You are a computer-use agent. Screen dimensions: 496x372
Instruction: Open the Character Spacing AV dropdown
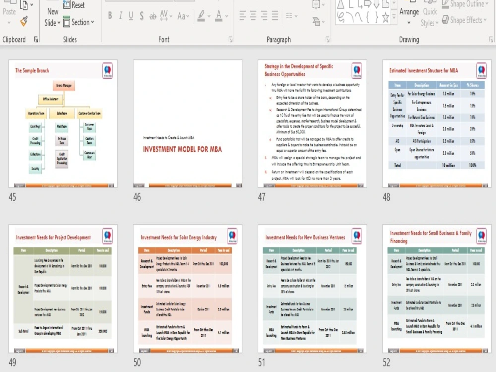[x=166, y=15]
